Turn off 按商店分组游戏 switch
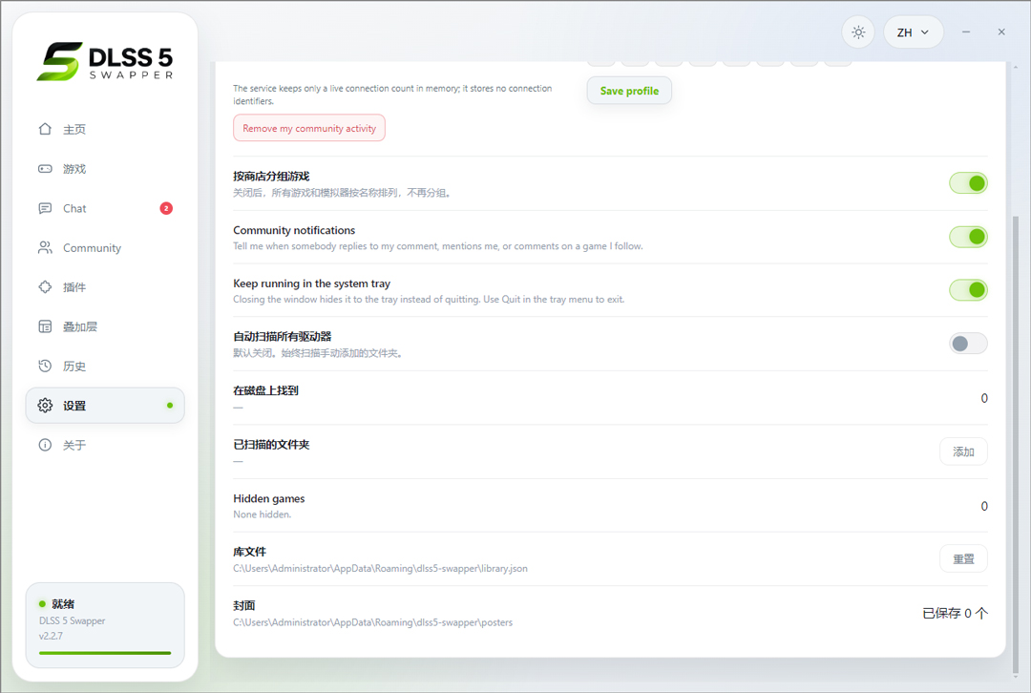The width and height of the screenshot is (1031, 693). click(x=968, y=183)
